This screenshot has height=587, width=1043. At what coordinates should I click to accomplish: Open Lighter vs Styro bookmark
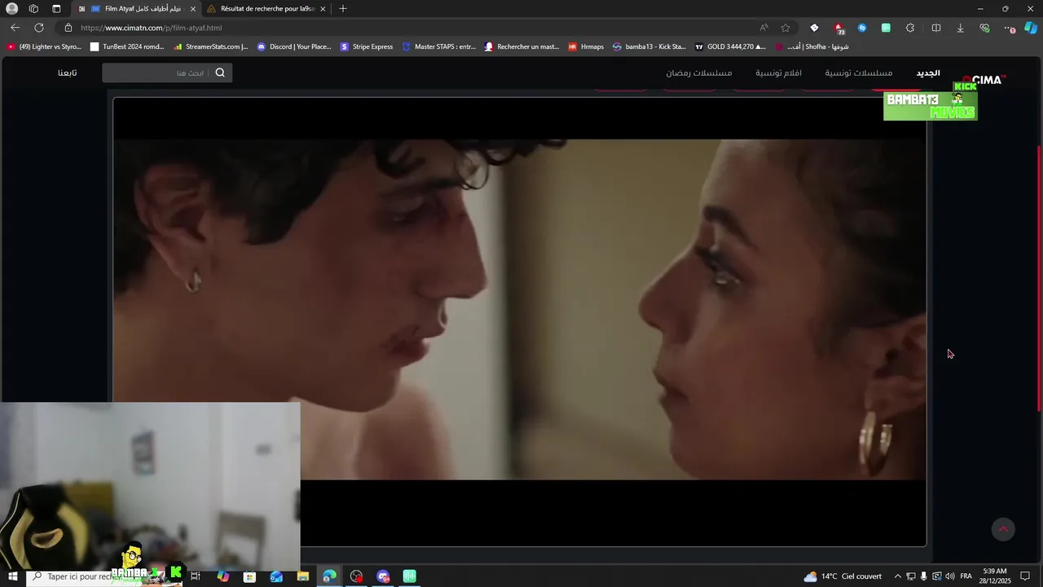44,46
